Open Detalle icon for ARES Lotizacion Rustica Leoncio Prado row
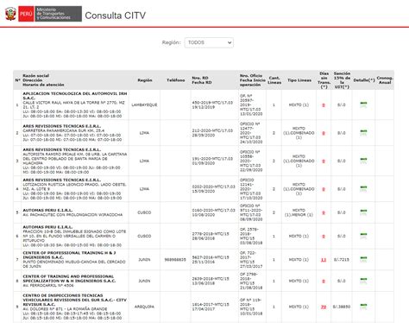Screen dimensions: 409x323 (x=363, y=189)
